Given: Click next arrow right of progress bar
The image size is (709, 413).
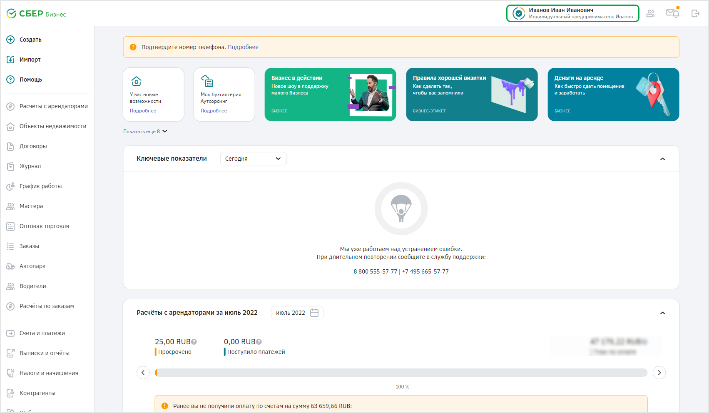Looking at the screenshot, I should (x=659, y=373).
